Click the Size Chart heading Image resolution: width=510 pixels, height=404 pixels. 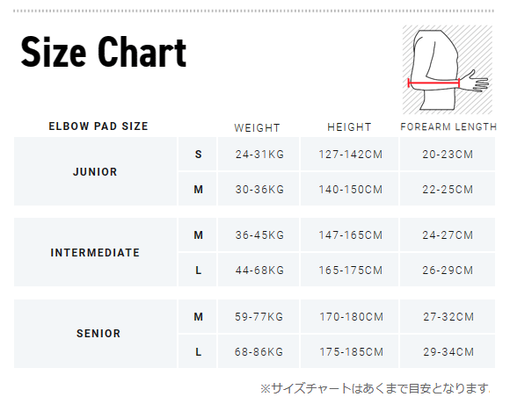tap(104, 52)
